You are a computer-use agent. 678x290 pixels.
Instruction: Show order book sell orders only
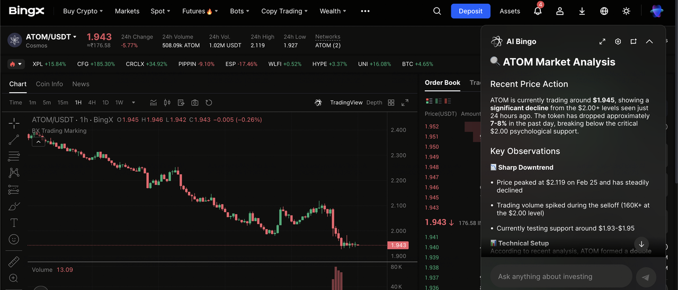pos(448,101)
